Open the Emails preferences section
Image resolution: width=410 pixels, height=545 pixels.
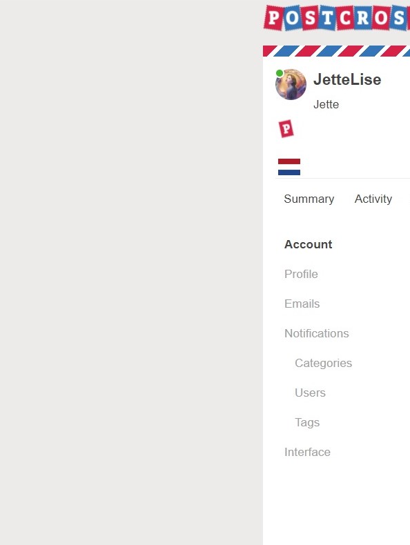tap(302, 304)
